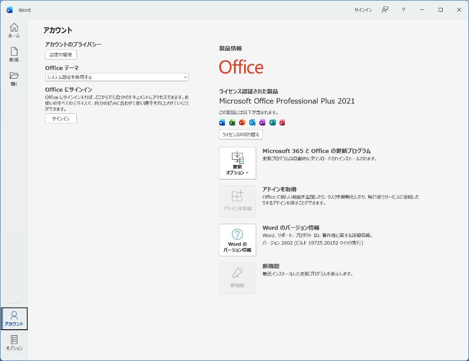469x361 pixels.
Task: Click the Outlook product icon
Action: click(x=252, y=123)
